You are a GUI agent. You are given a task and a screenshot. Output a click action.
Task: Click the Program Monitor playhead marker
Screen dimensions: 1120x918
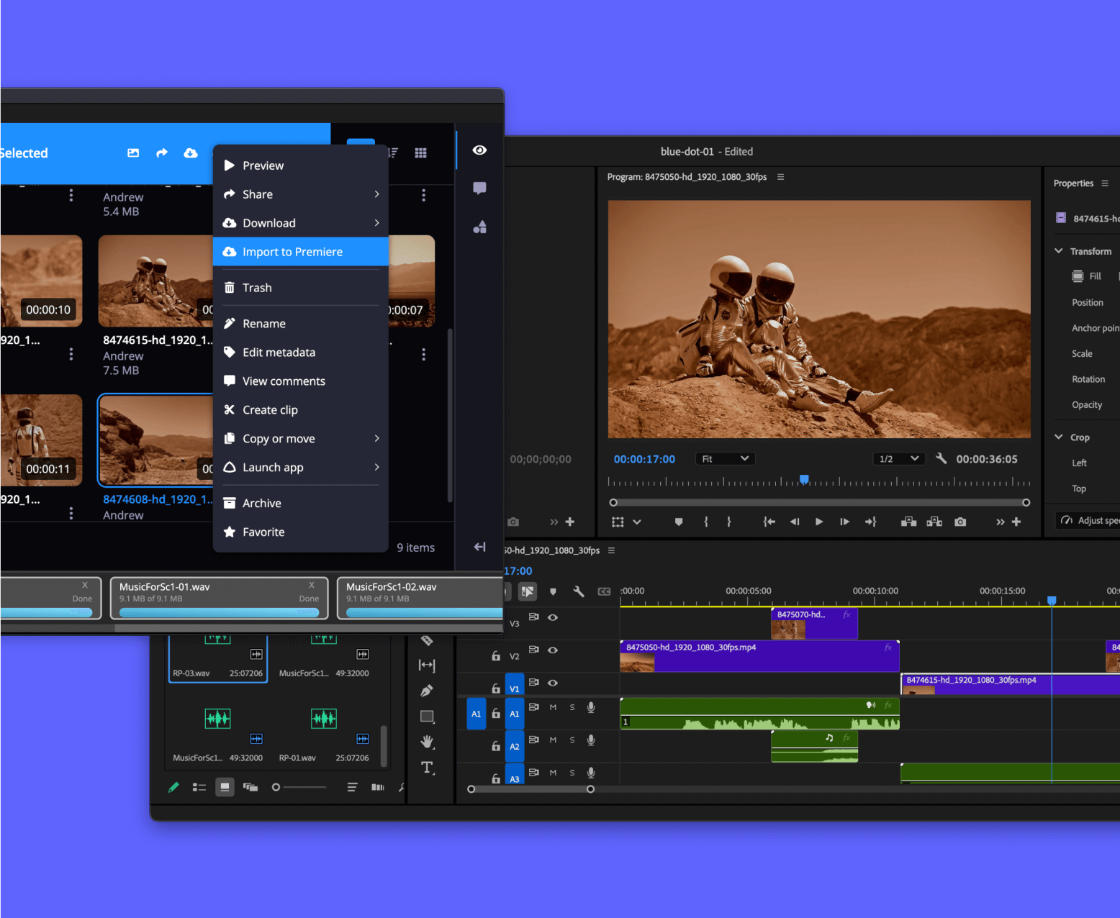pos(805,479)
